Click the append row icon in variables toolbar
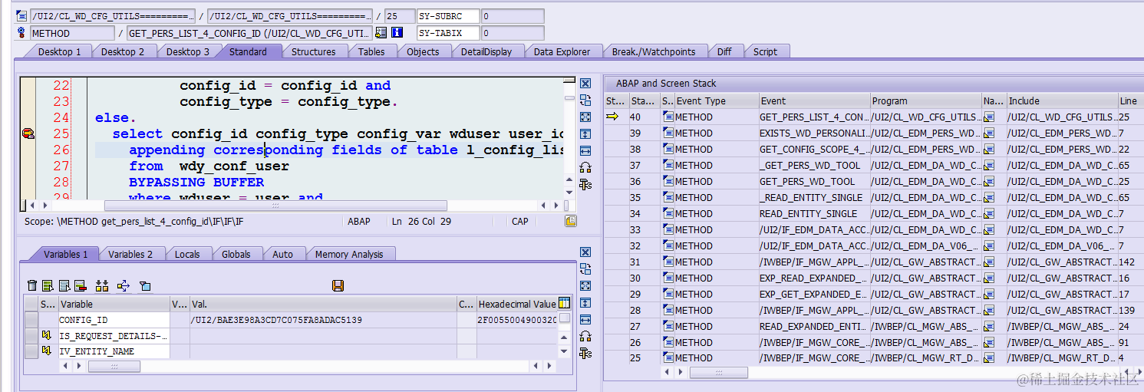The height and width of the screenshot is (392, 1144). click(x=48, y=285)
